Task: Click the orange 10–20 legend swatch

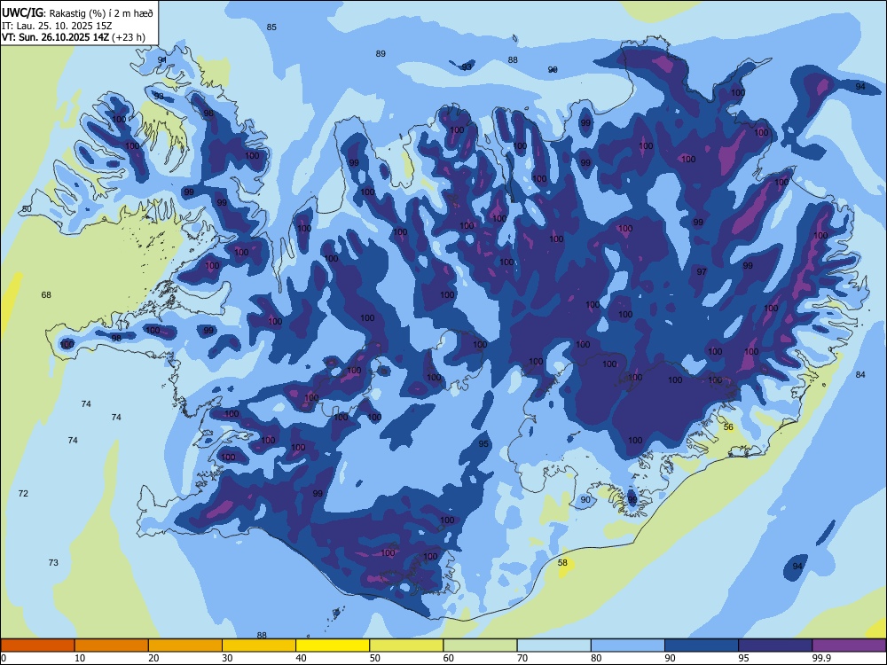Action: (x=112, y=645)
